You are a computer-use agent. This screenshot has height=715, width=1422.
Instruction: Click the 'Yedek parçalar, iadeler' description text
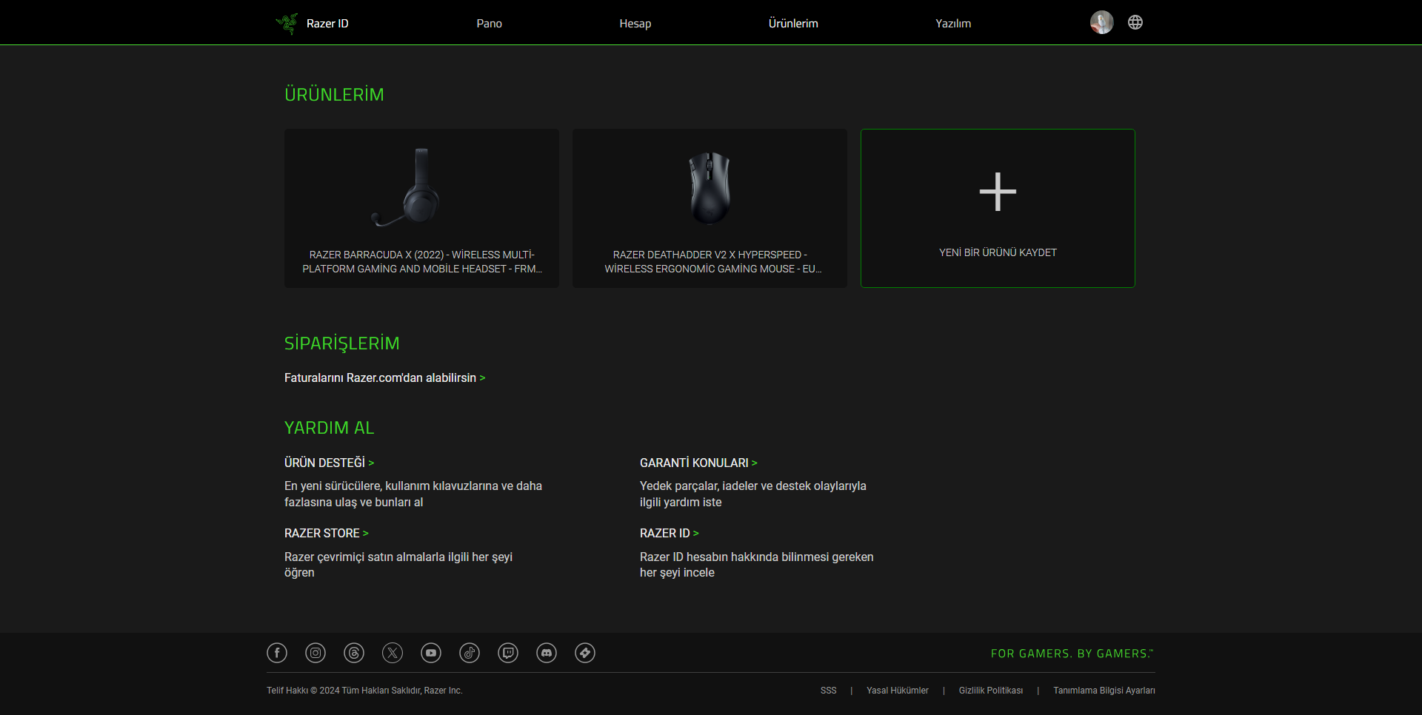(x=753, y=494)
